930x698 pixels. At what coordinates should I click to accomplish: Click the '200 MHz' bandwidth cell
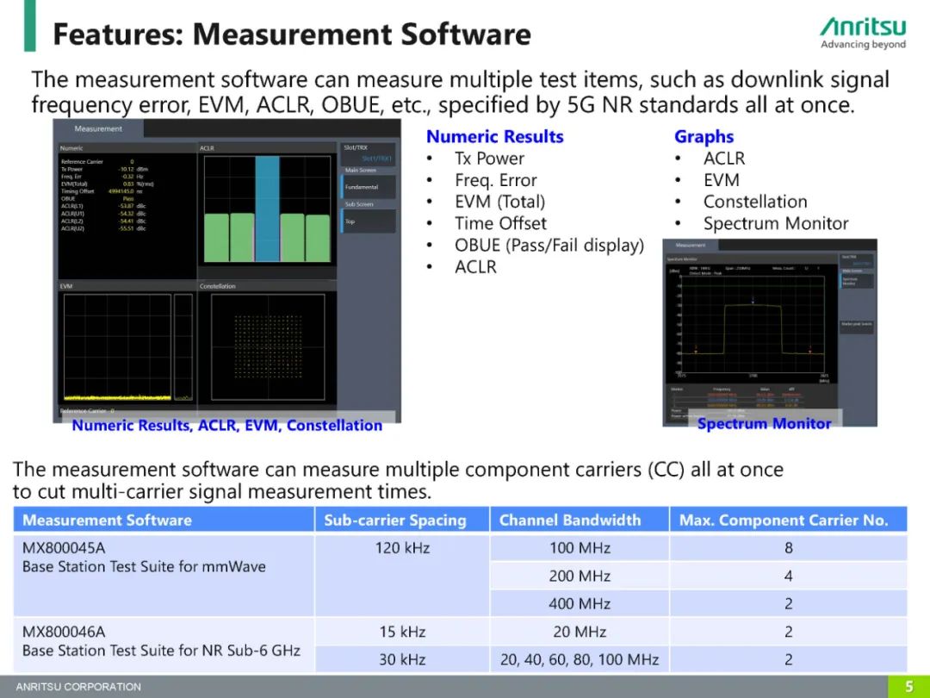[580, 575]
